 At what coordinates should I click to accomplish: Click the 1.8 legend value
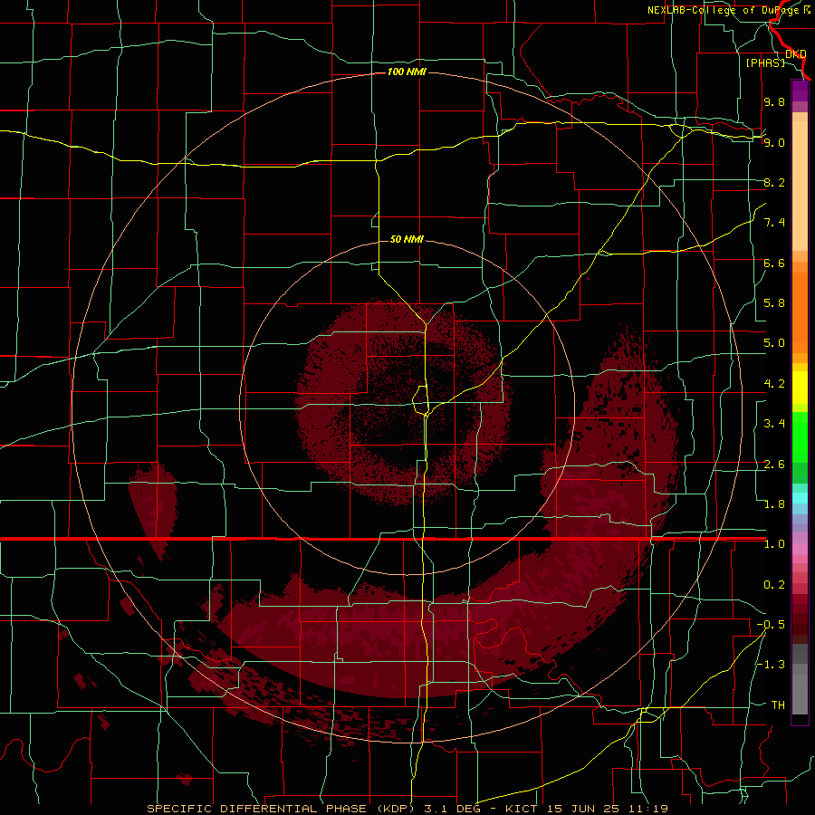774,504
